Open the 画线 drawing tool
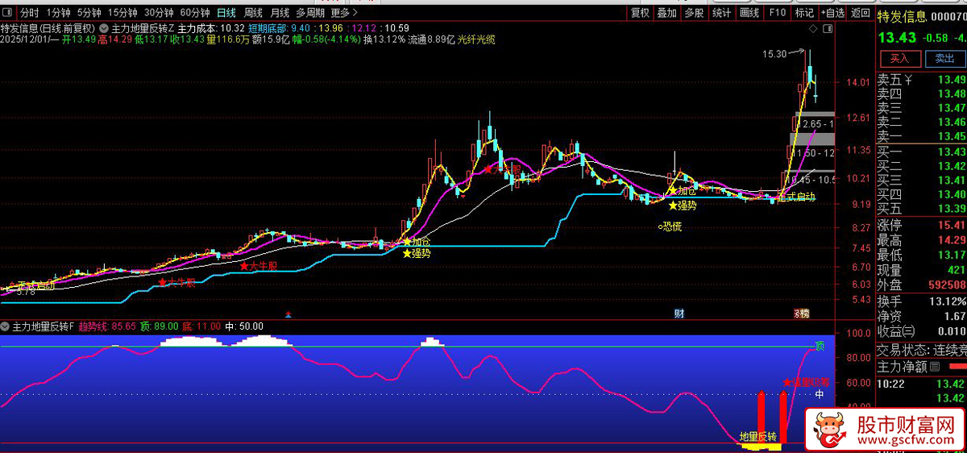Screen dimensions: 967x453 749,13
